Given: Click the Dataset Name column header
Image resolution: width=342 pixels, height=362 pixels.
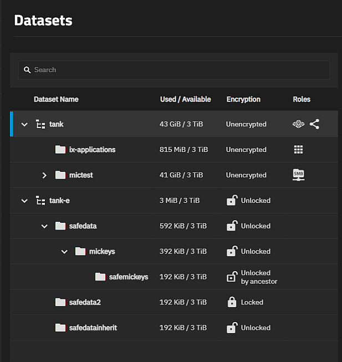Looking at the screenshot, I should [56, 99].
